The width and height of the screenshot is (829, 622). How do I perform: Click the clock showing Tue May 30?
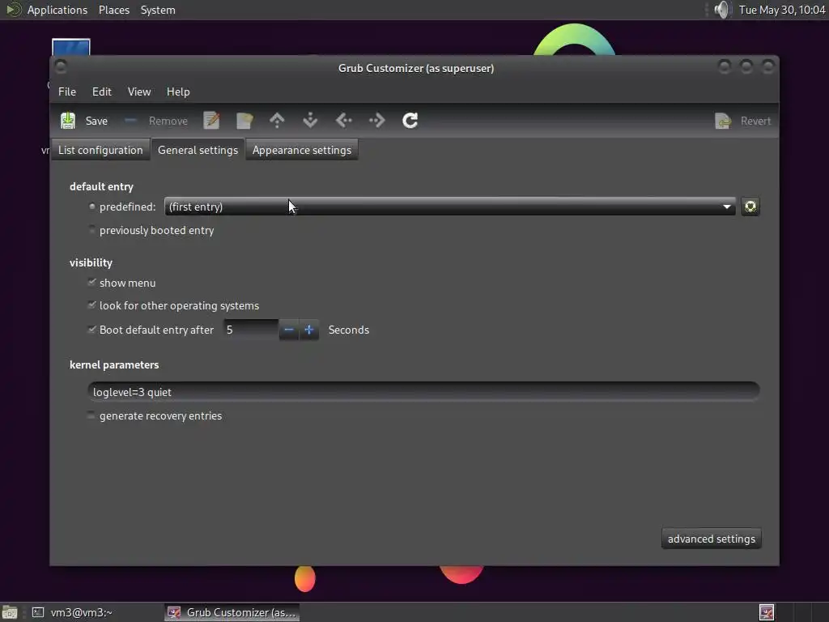(x=782, y=10)
